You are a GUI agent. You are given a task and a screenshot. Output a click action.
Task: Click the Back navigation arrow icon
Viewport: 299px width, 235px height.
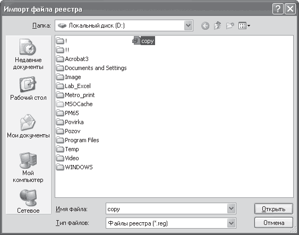coord(205,25)
